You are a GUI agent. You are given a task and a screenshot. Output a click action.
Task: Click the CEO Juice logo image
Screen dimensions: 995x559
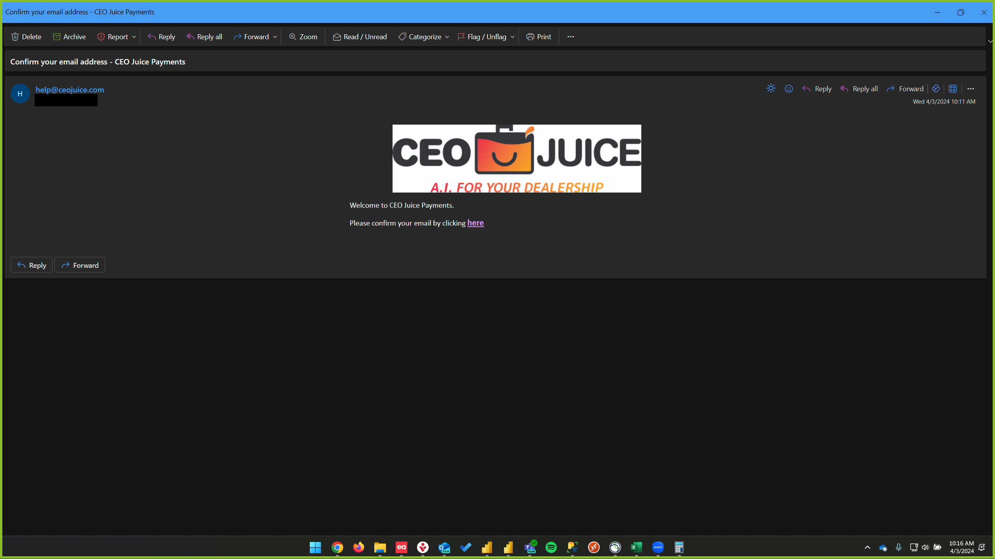[517, 158]
